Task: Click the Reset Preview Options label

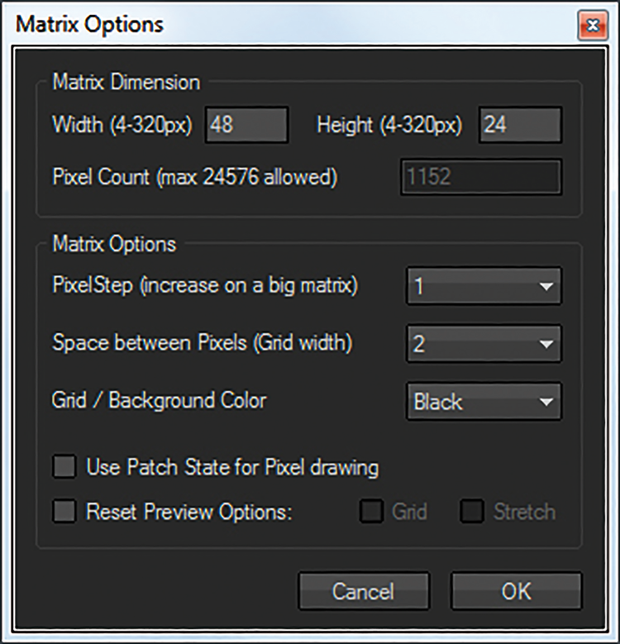Action: tap(189, 512)
